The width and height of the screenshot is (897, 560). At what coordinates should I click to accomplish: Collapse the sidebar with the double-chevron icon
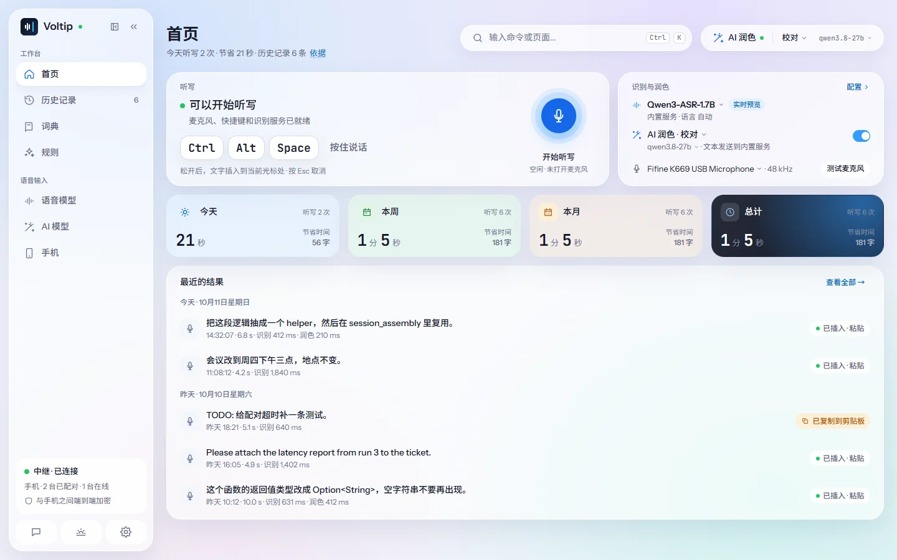click(134, 27)
